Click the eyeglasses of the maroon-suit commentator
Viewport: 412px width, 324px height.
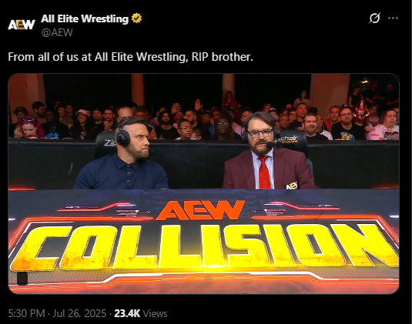tap(260, 133)
